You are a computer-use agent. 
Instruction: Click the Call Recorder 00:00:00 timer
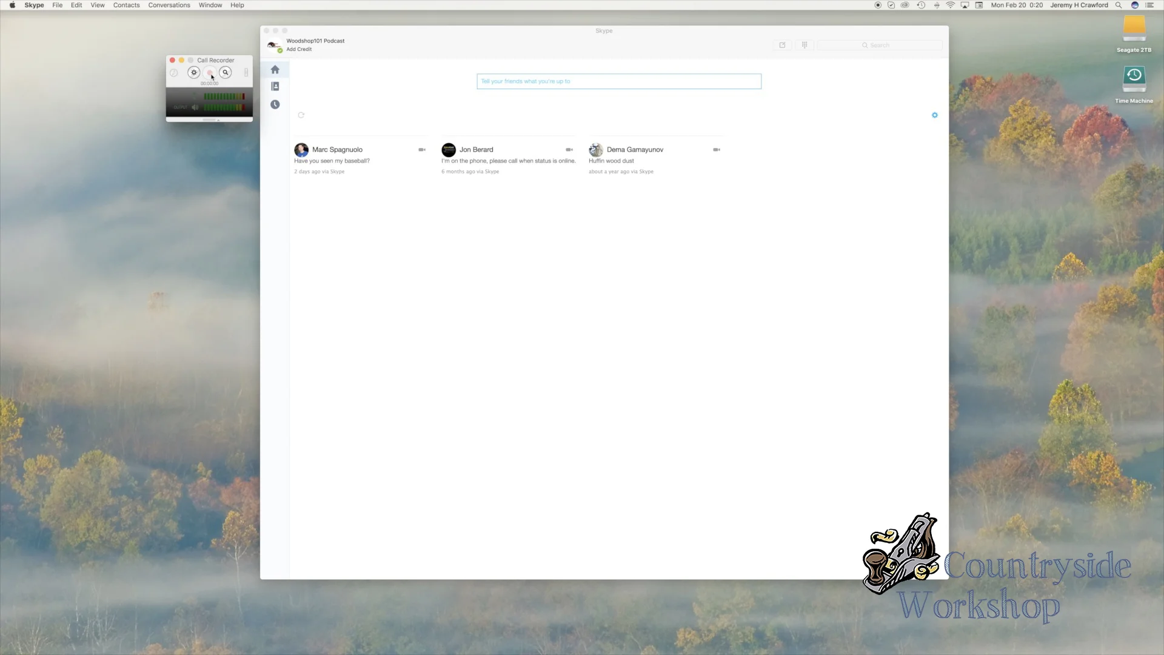(x=209, y=84)
